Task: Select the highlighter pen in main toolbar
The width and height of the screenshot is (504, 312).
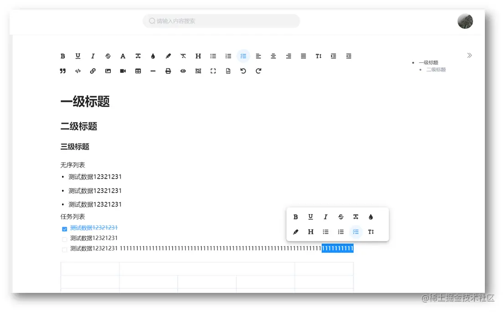Action: click(x=168, y=56)
